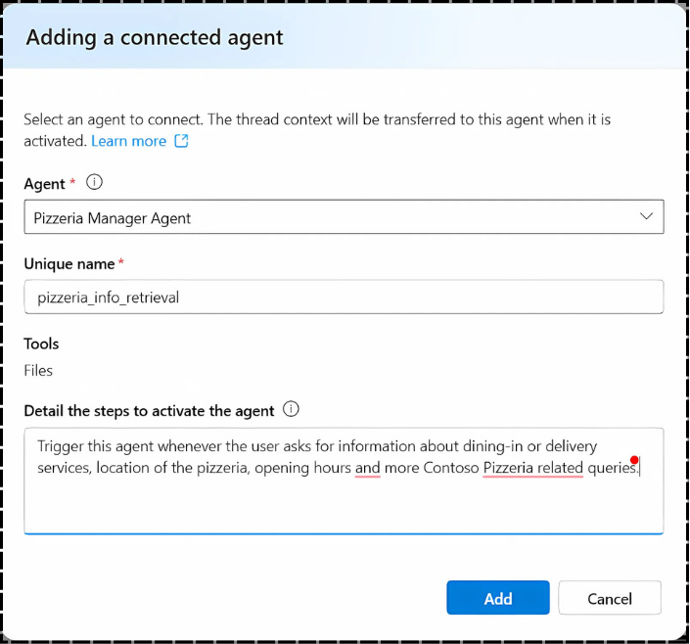Image resolution: width=690 pixels, height=644 pixels.
Task: Follow the Learn more link
Action: click(x=128, y=141)
